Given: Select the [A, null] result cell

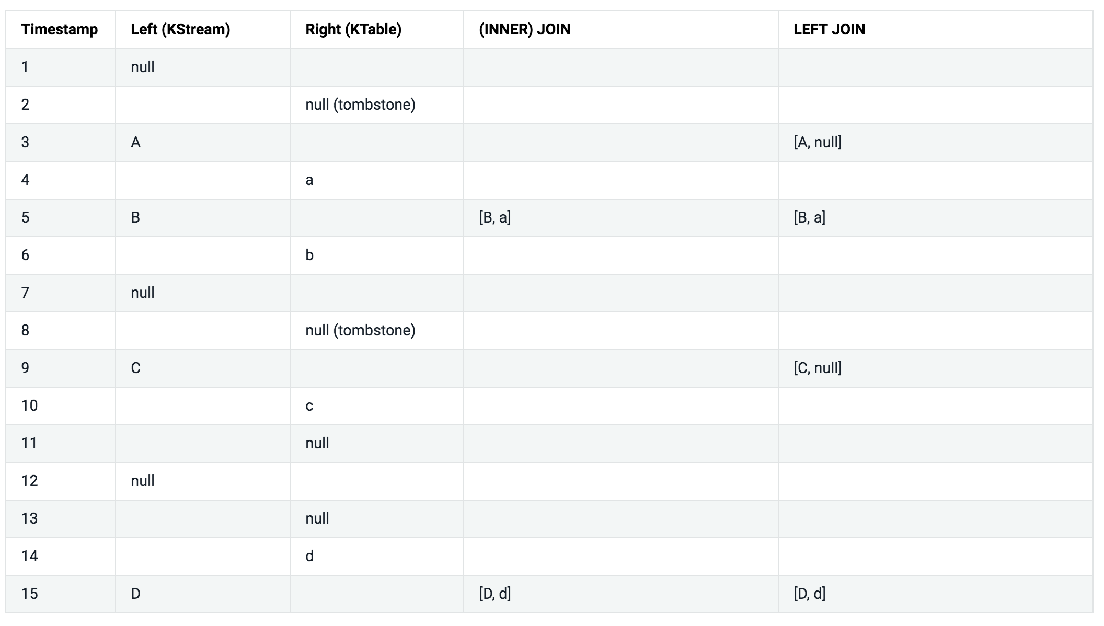Looking at the screenshot, I should pos(818,142).
